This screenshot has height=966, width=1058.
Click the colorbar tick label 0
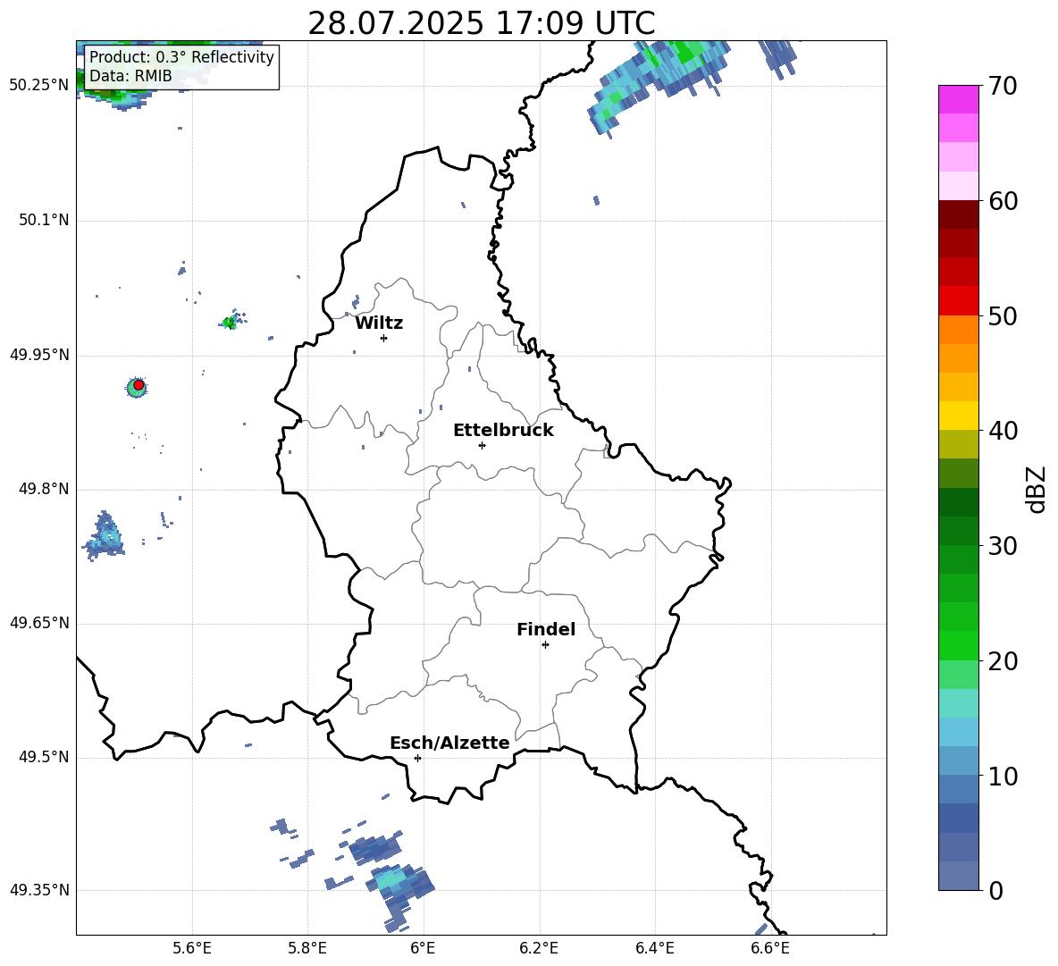pyautogui.click(x=996, y=890)
